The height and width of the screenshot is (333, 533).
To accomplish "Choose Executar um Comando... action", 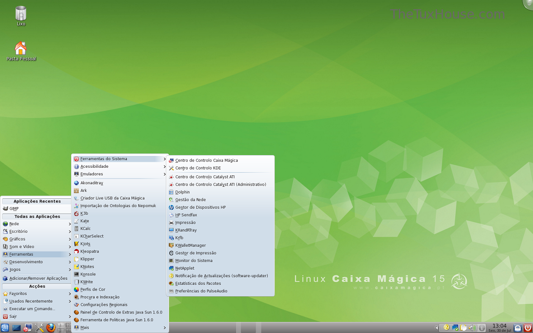I will tap(32, 309).
